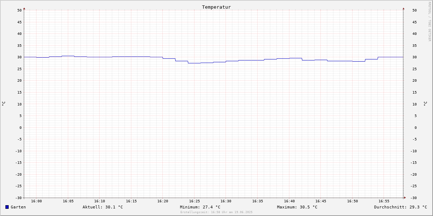Click the °C unit label on left axis
This screenshot has width=433, height=216.
point(4,104)
